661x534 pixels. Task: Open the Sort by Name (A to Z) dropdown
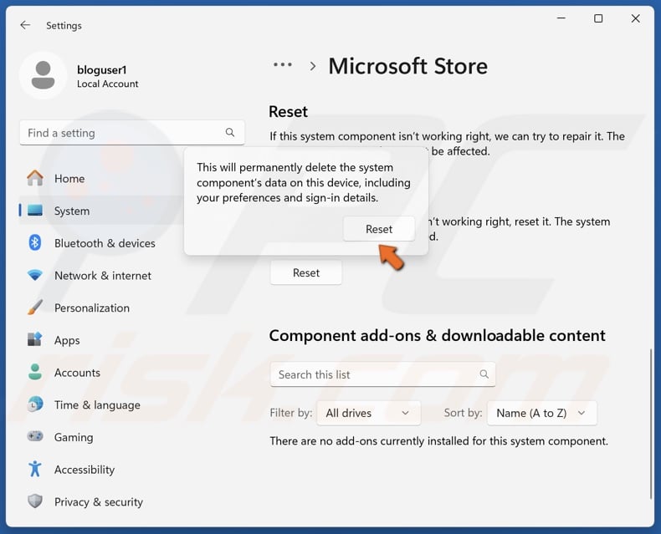click(x=541, y=413)
